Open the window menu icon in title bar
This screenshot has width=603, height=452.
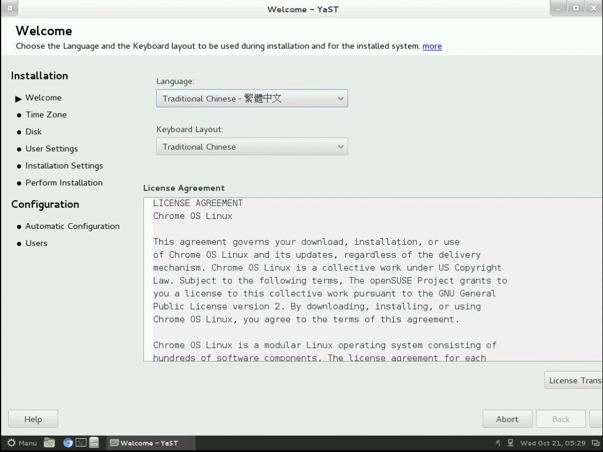(x=9, y=8)
